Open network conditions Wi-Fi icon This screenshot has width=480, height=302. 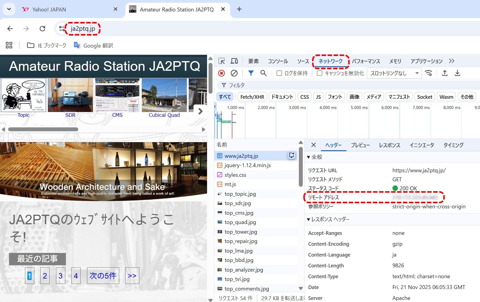pyautogui.click(x=429, y=73)
